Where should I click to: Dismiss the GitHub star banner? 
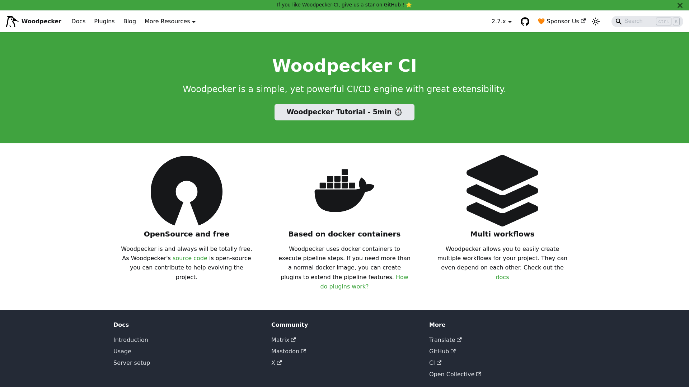[x=680, y=5]
